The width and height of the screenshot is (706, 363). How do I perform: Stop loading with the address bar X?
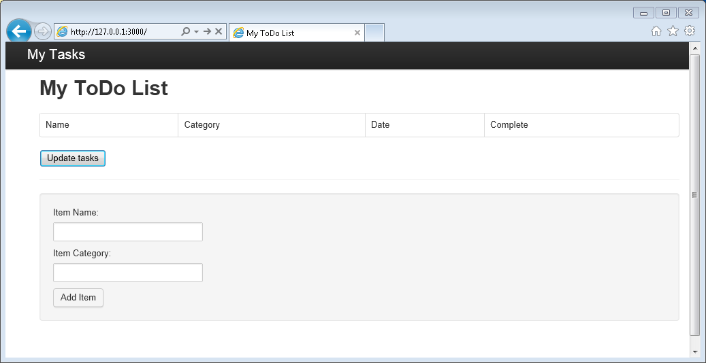coord(219,31)
